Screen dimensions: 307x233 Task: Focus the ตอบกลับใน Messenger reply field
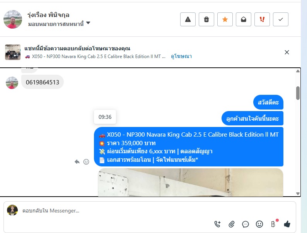click(x=150, y=211)
